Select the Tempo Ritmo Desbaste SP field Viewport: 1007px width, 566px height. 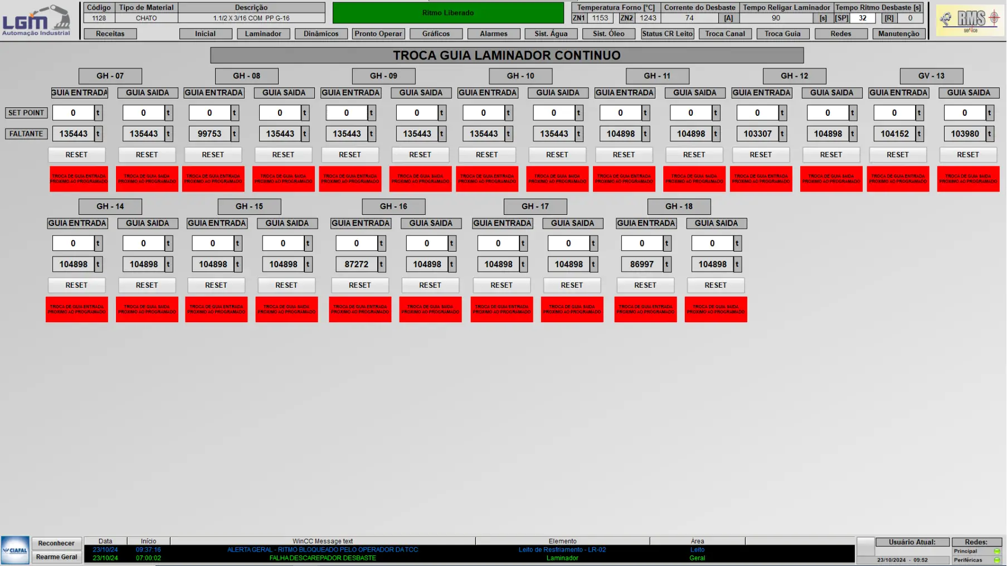tap(862, 18)
